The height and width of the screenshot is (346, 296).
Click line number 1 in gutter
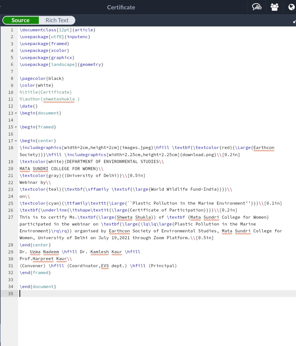12,30
